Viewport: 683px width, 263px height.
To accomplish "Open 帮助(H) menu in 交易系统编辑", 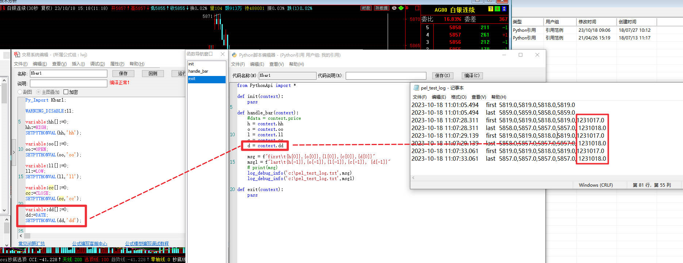I will [137, 64].
